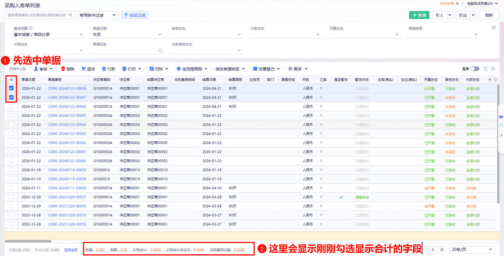Open document link CGRK-20240119-00059 dated 2024-01-19 first row
504x256 pixels.
tap(67, 170)
